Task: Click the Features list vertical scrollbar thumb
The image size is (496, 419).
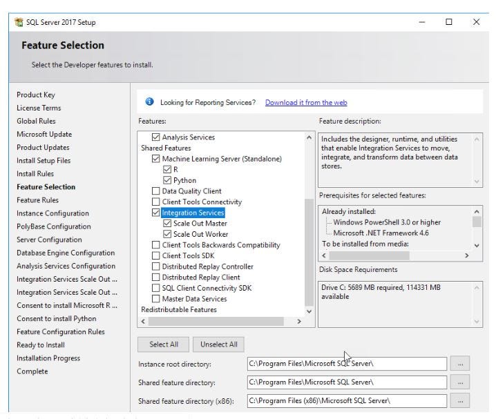Action: (x=309, y=253)
